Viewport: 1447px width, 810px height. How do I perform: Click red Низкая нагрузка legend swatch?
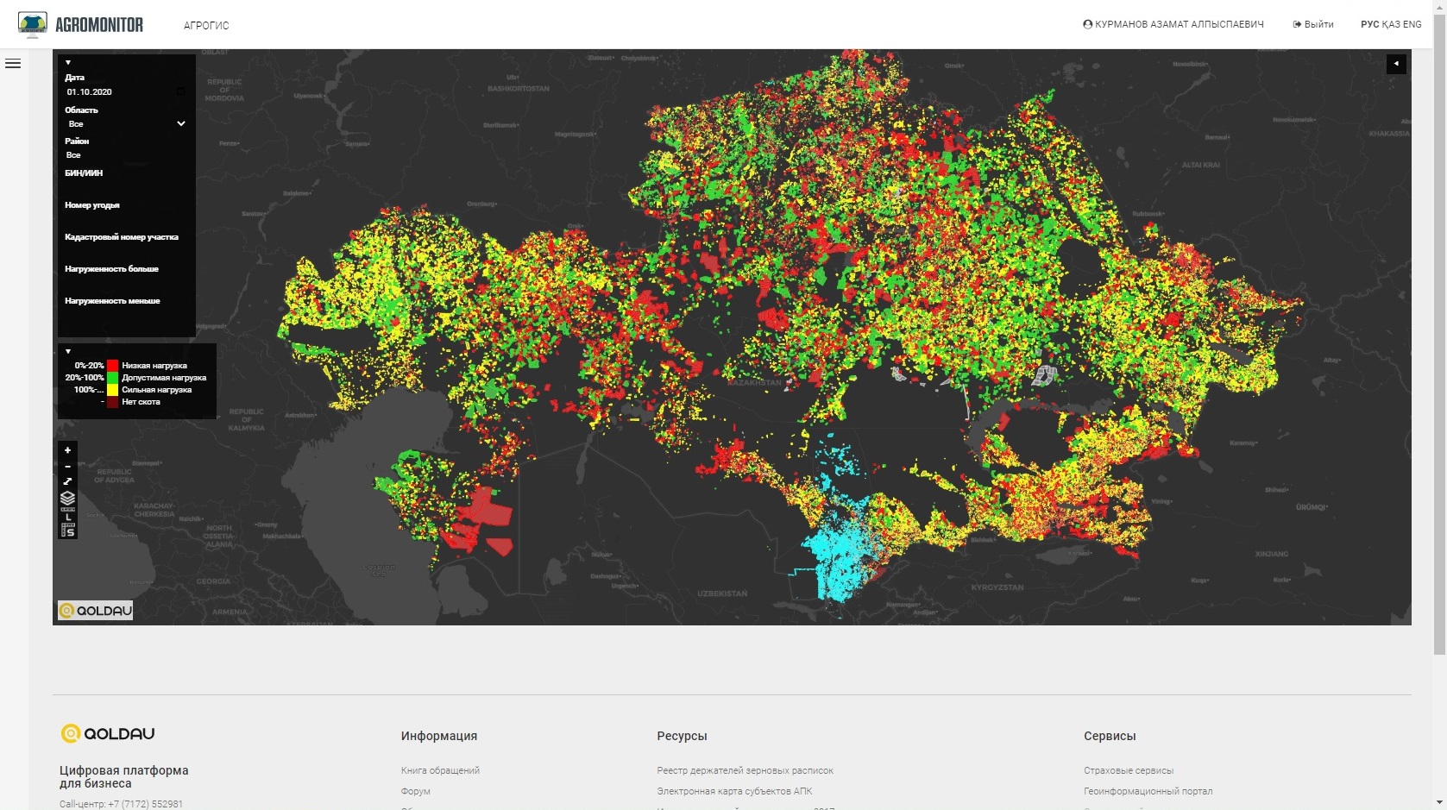click(112, 366)
